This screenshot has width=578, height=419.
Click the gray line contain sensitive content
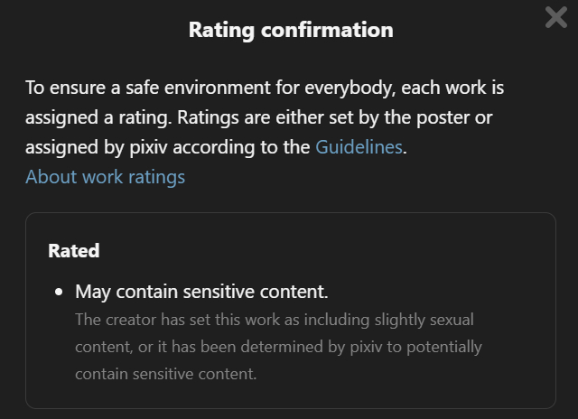(x=166, y=373)
